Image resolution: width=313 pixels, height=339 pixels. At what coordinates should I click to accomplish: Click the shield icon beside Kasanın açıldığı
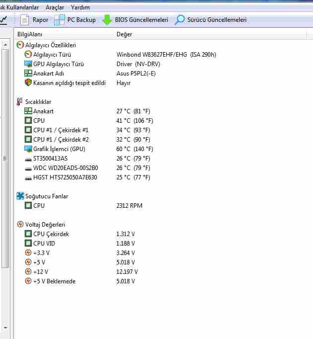[x=28, y=83]
